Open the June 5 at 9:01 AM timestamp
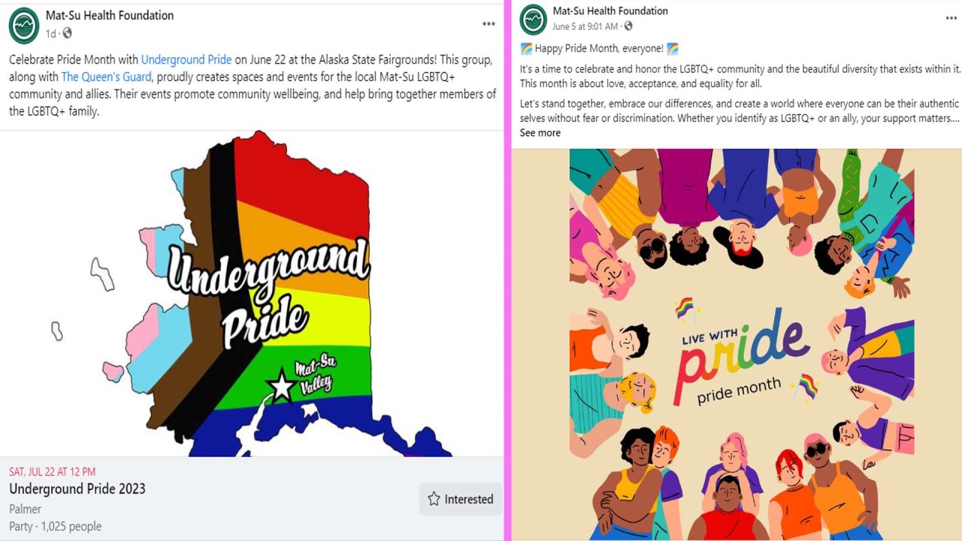This screenshot has height=541, width=962. 585,26
